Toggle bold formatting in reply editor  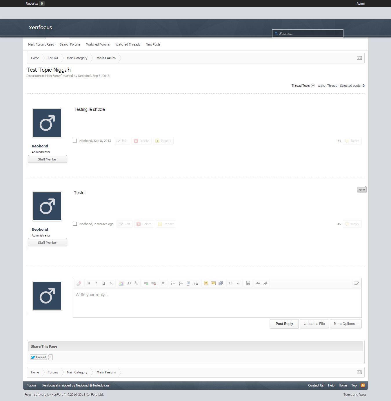[x=89, y=283]
